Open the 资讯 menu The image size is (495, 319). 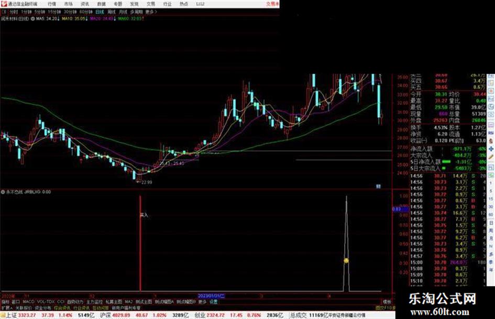tap(85, 4)
